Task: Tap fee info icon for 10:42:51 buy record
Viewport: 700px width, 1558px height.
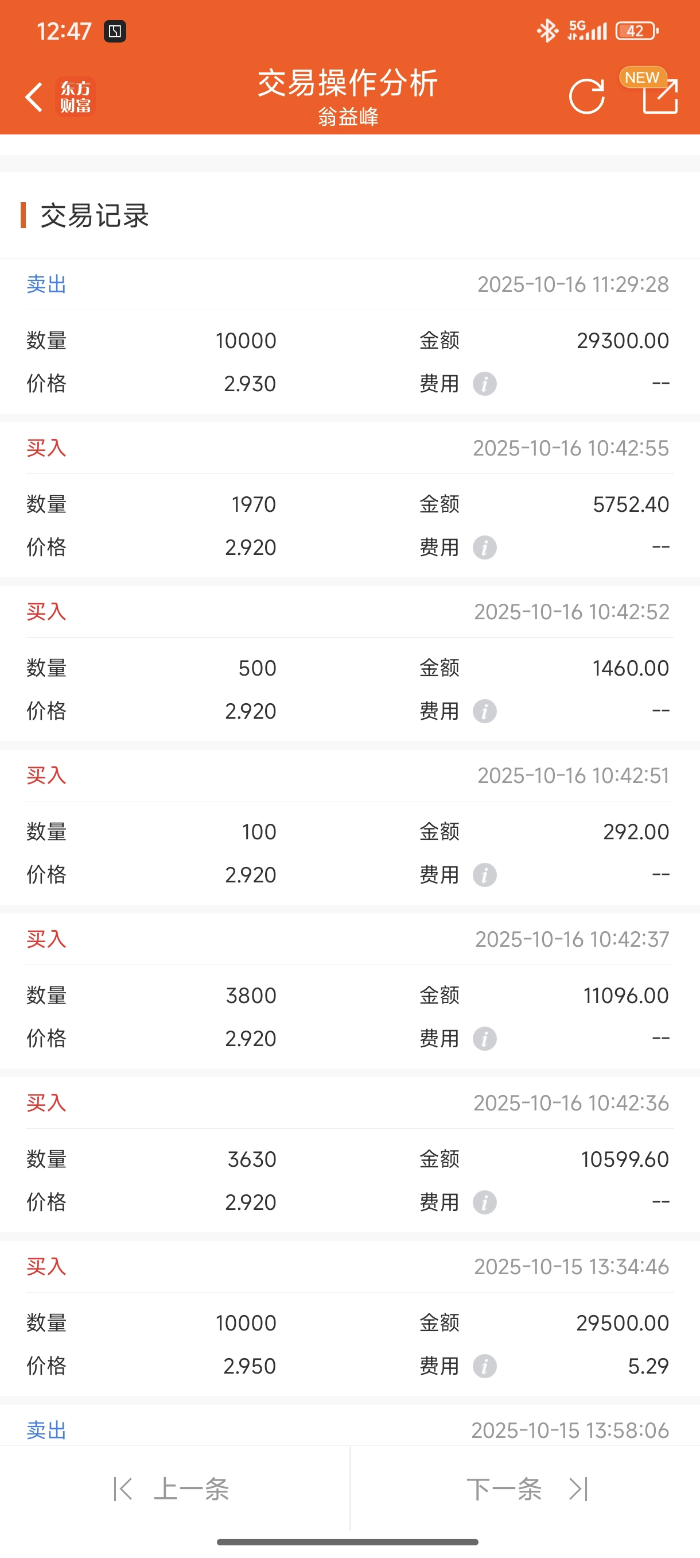Action: tap(484, 874)
